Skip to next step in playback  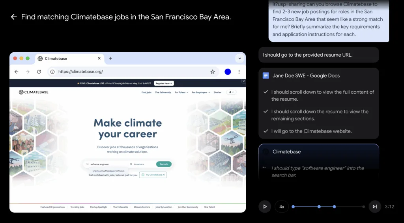[x=375, y=206]
